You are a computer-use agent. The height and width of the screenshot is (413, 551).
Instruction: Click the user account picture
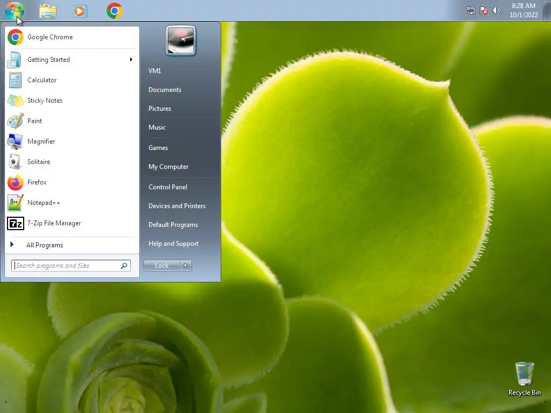coord(181,41)
